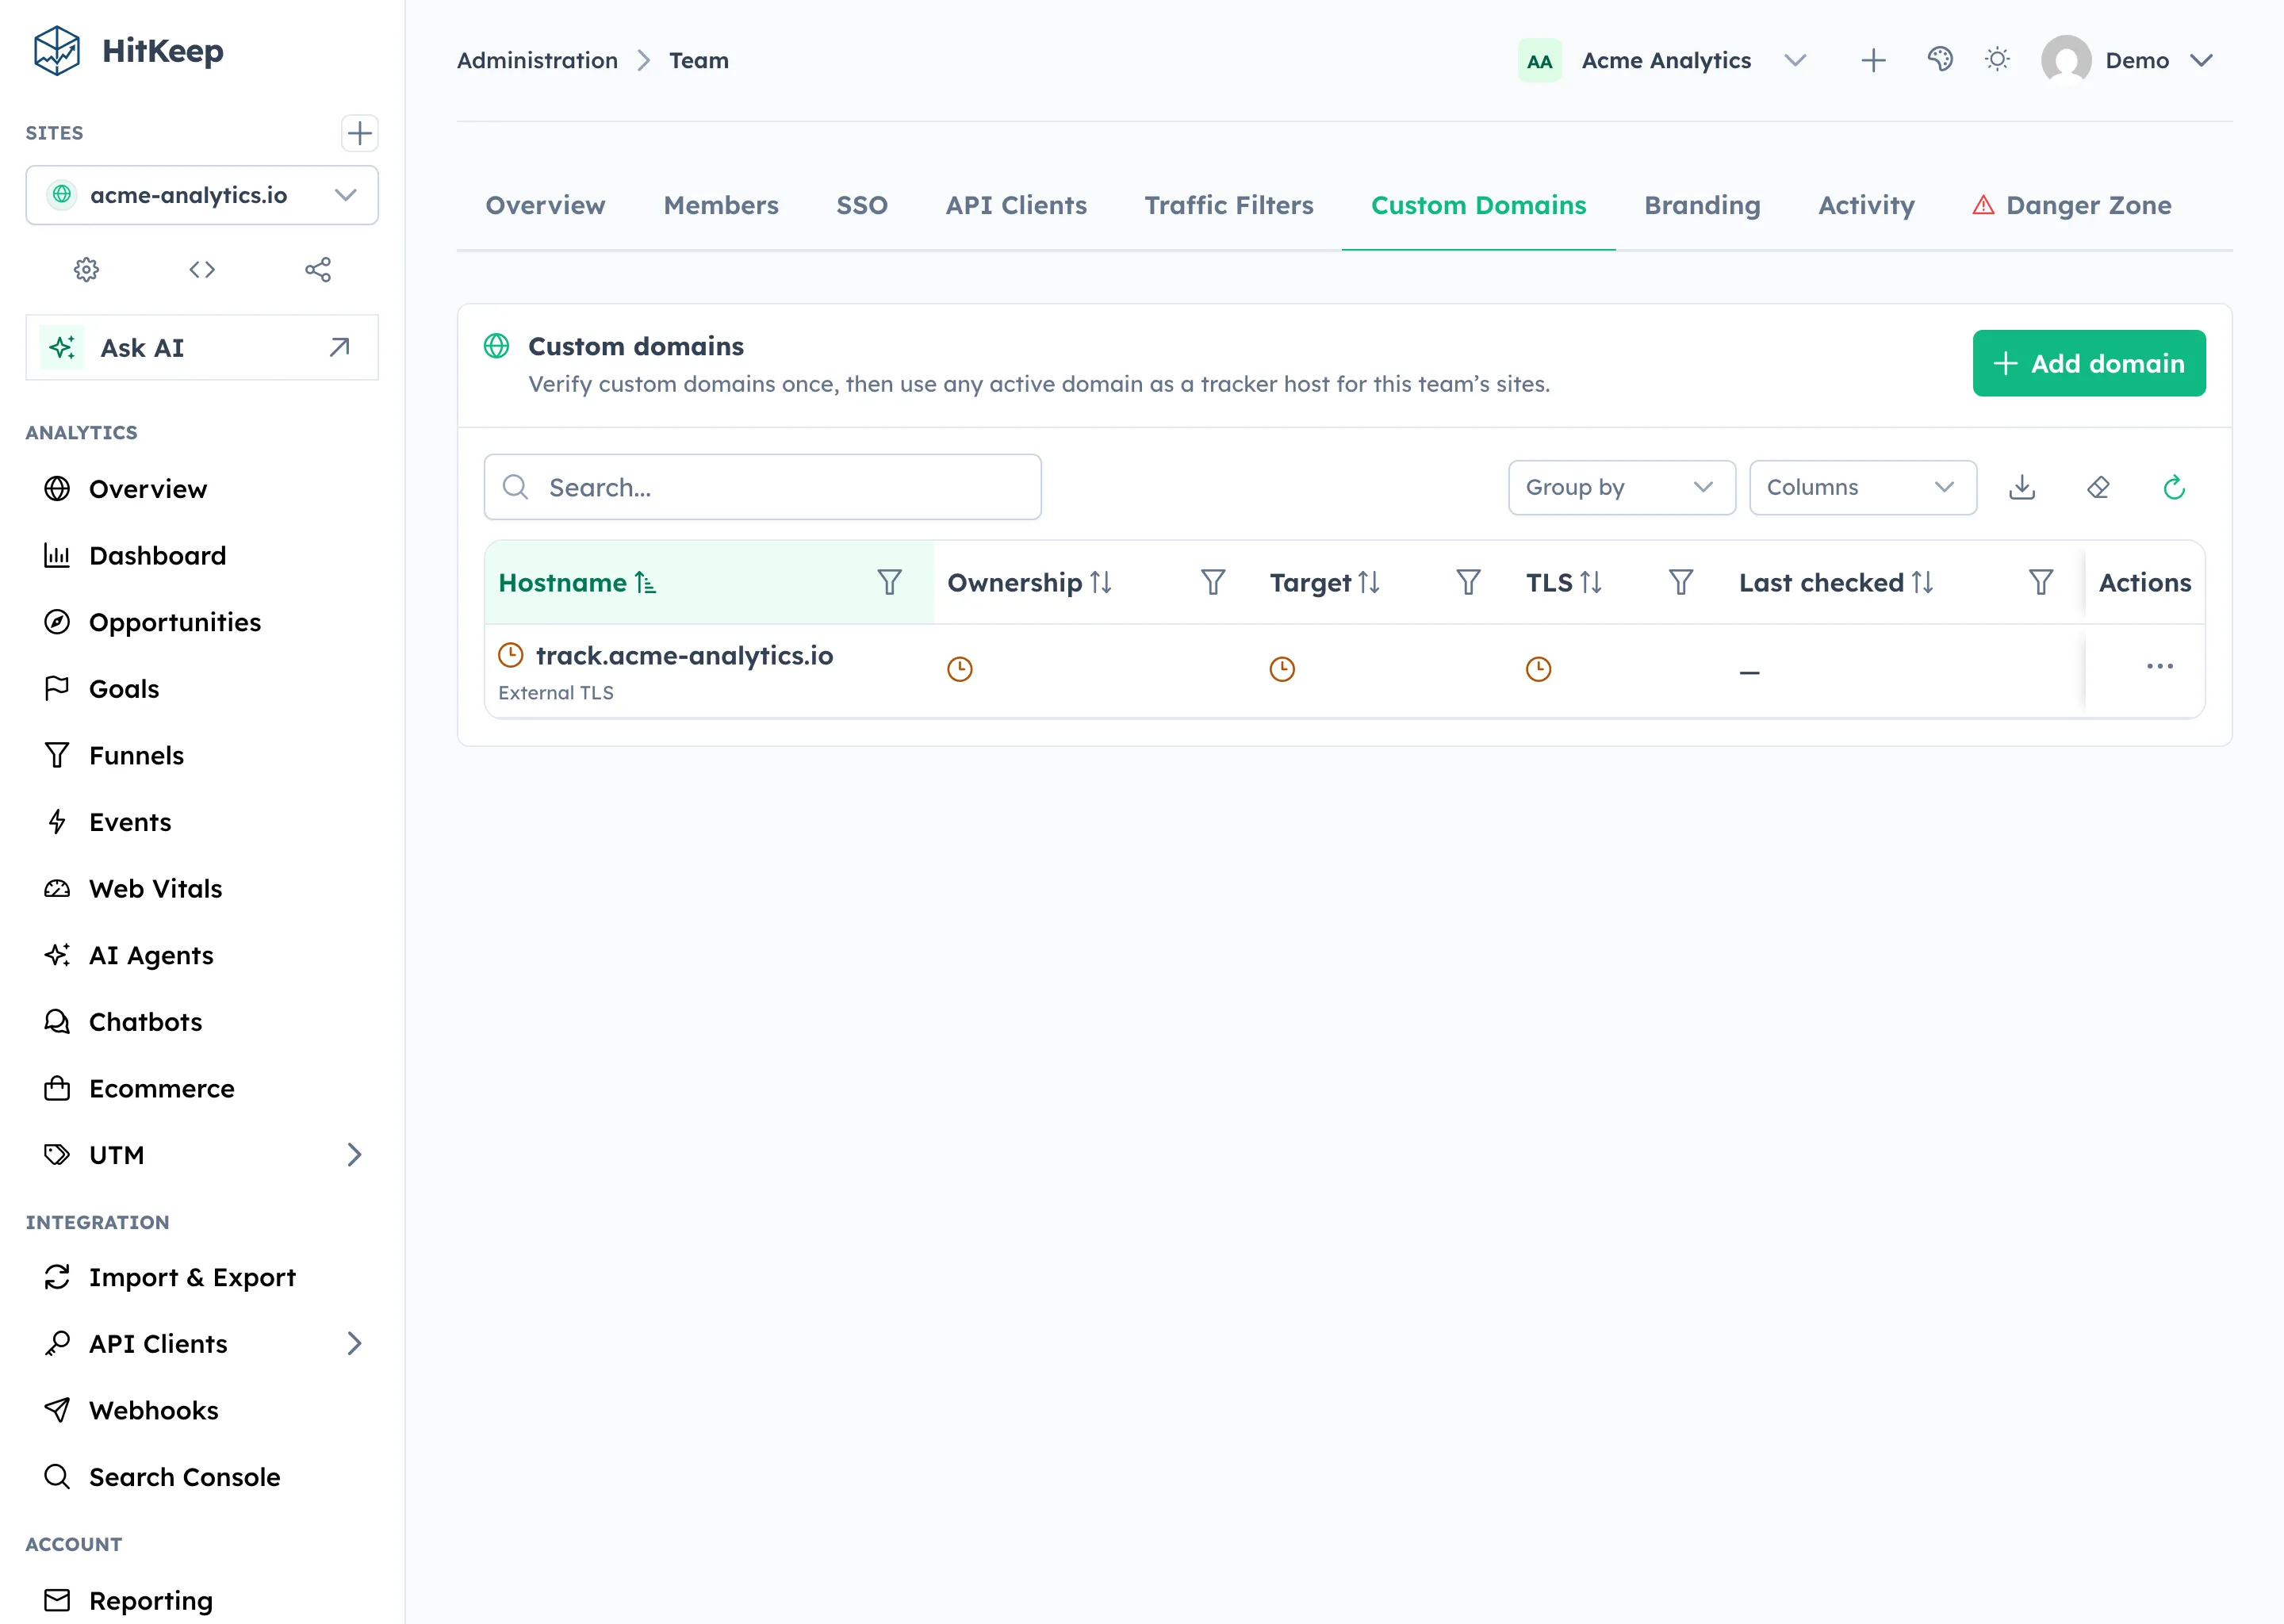Download the table export icon

(2022, 487)
